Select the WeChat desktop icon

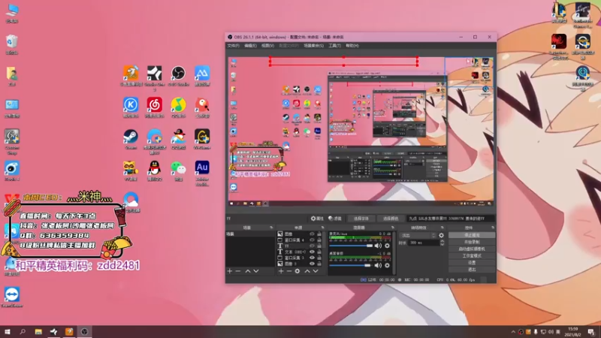[178, 171]
